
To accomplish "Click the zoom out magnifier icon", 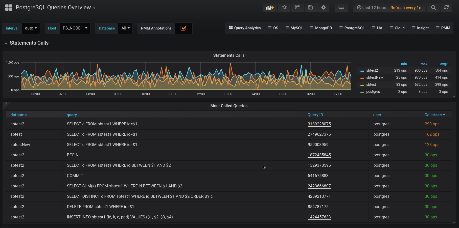I will pyautogui.click(x=433, y=8).
